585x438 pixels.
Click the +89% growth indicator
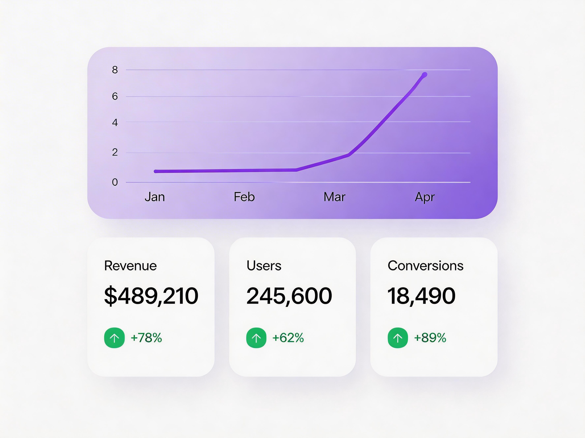pos(430,338)
